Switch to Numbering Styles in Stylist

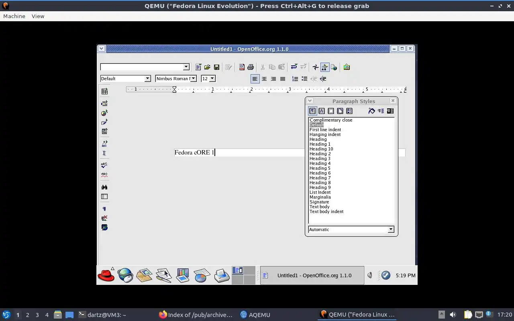point(349,111)
